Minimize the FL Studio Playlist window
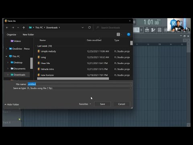This screenshot has height=145, width=193. click(x=181, y=36)
